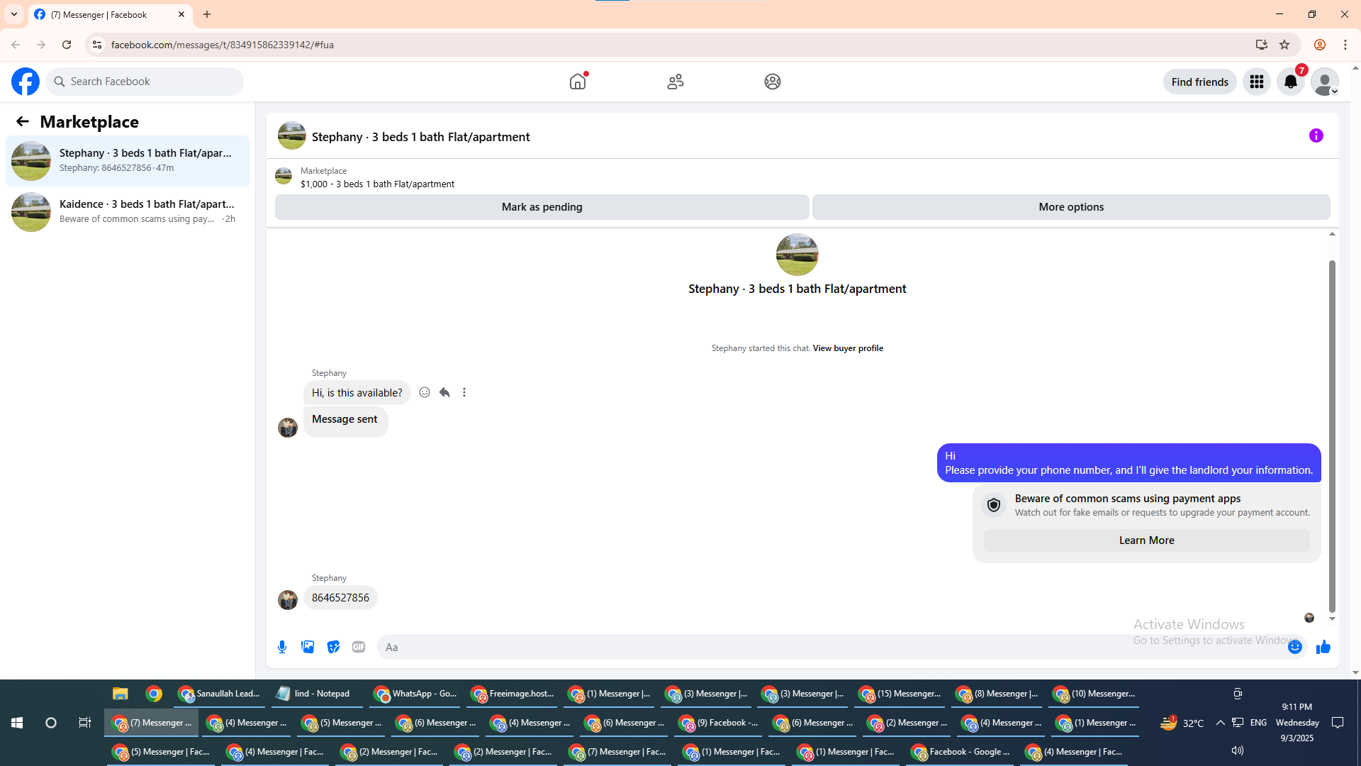This screenshot has width=1361, height=766.
Task: Go to Home feed icon
Action: pos(578,82)
